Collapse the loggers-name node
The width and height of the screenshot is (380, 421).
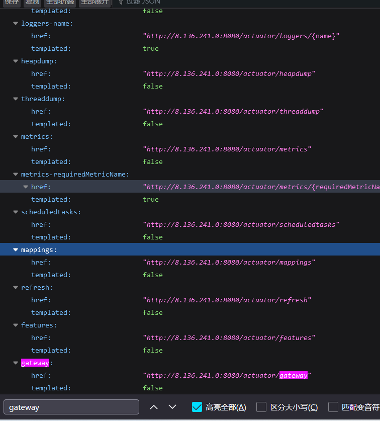coord(16,24)
